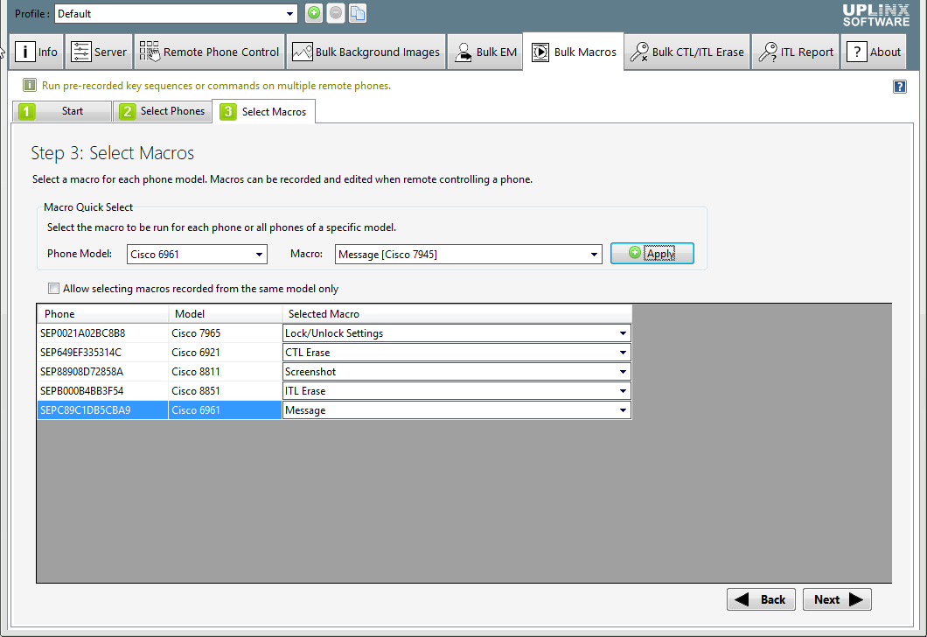Select phone SEPB000B4BB3F54
This screenshot has width=927, height=637.
click(x=103, y=391)
